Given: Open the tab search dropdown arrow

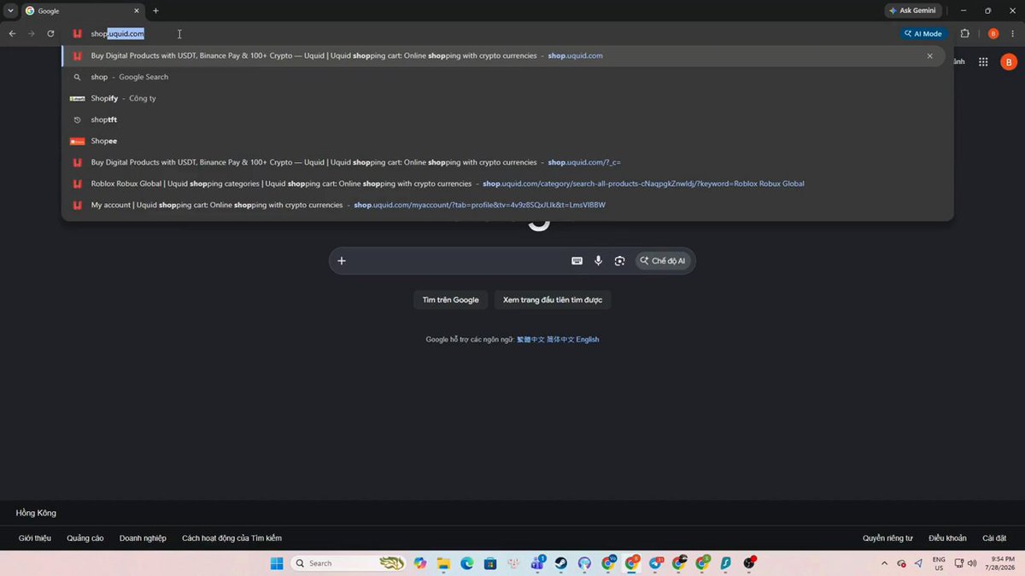Looking at the screenshot, I should point(10,11).
